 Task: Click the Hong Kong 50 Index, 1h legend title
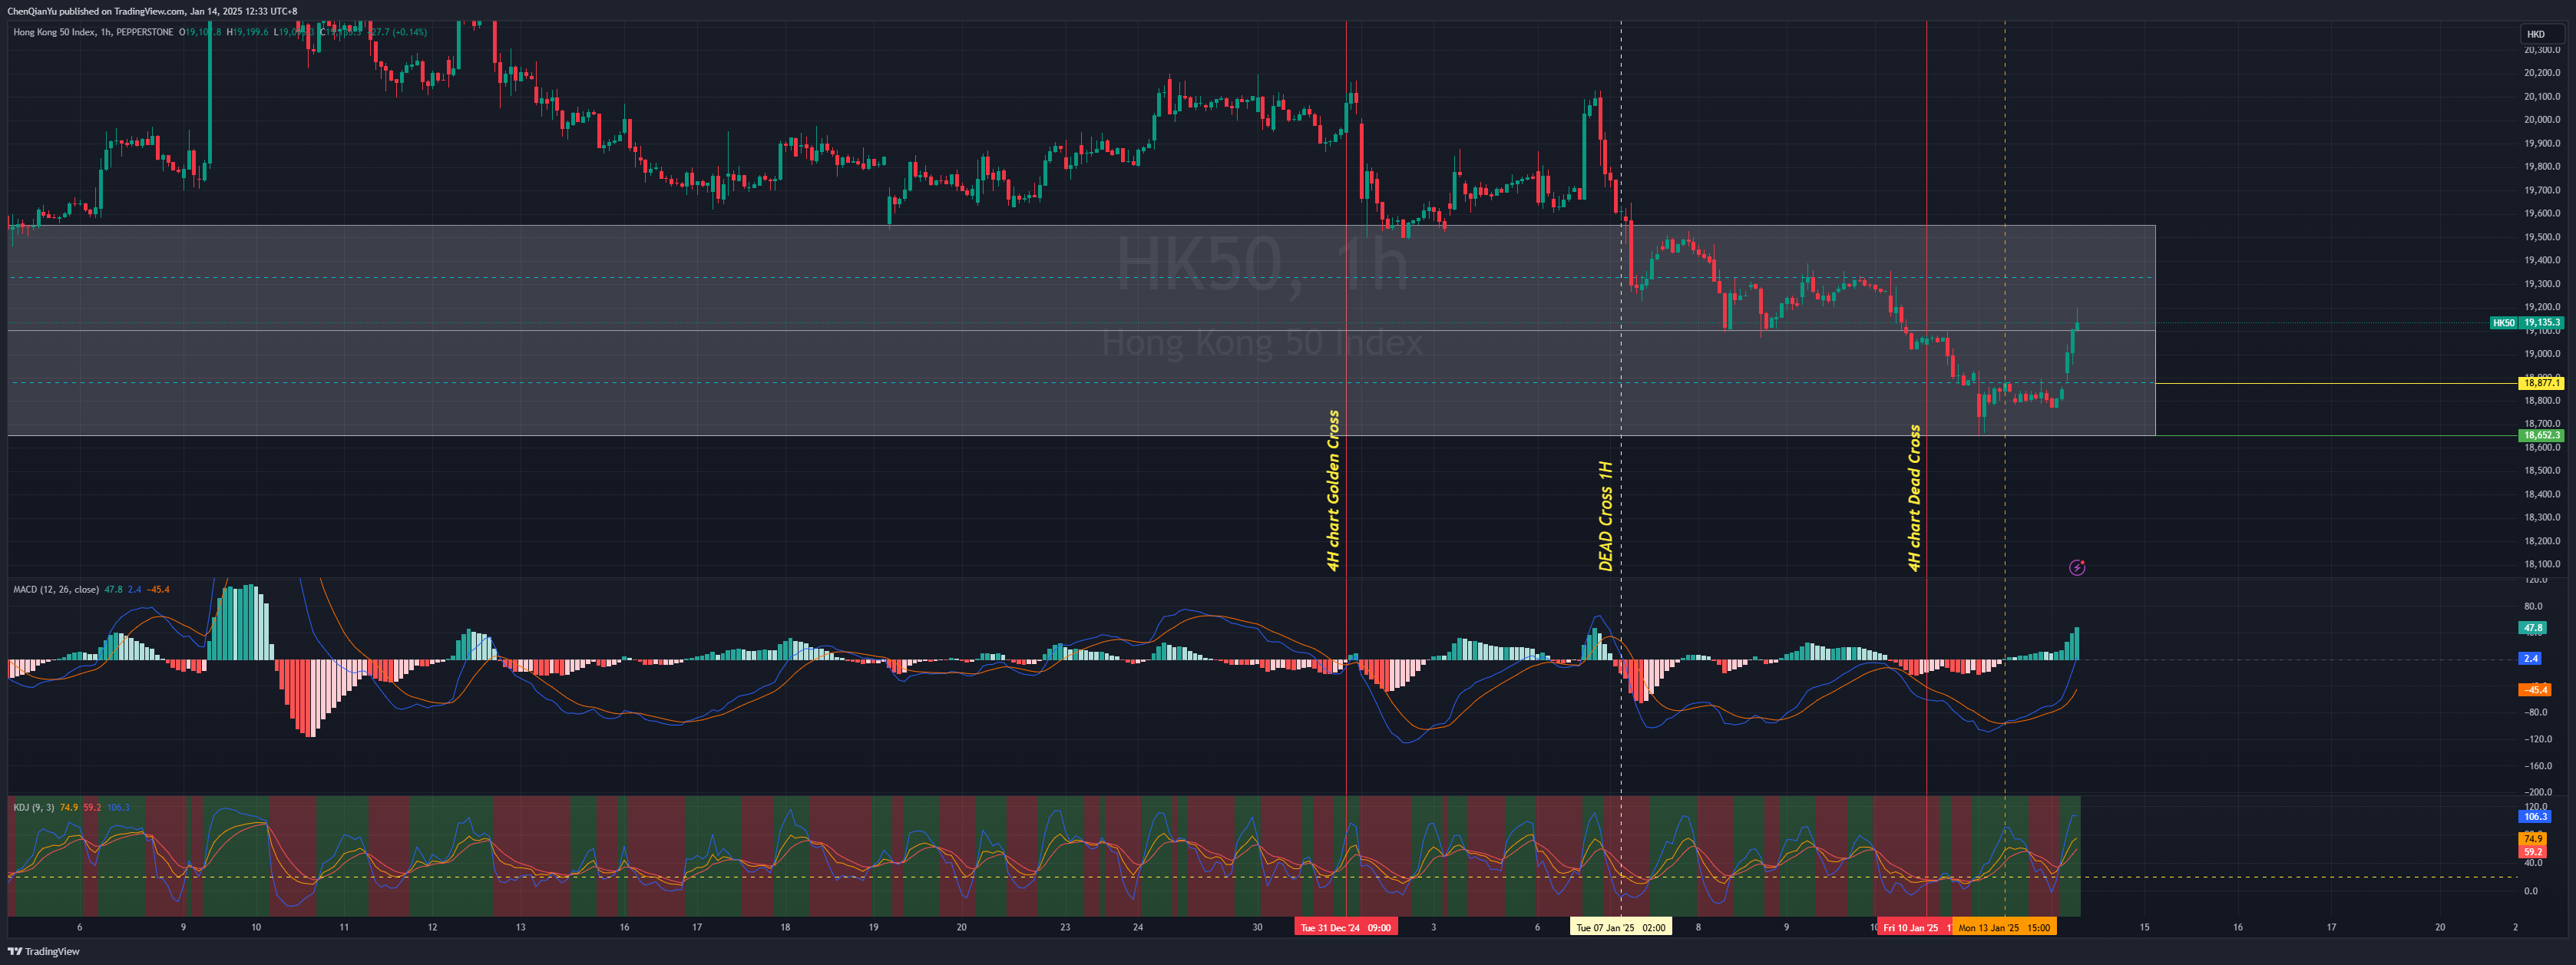point(93,32)
